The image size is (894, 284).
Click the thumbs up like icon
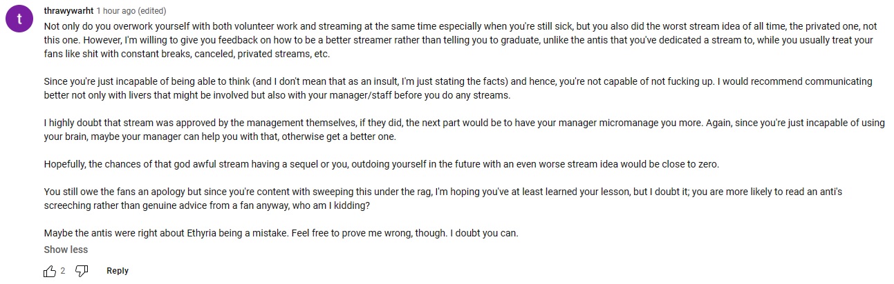coord(50,271)
